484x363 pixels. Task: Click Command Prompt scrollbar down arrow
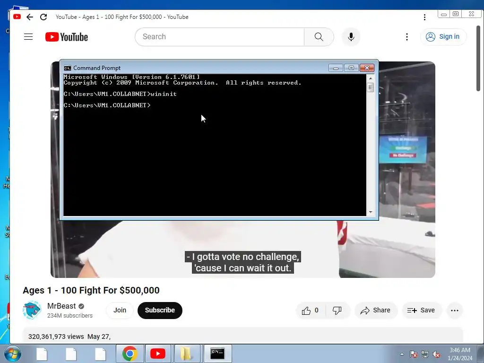[371, 212]
